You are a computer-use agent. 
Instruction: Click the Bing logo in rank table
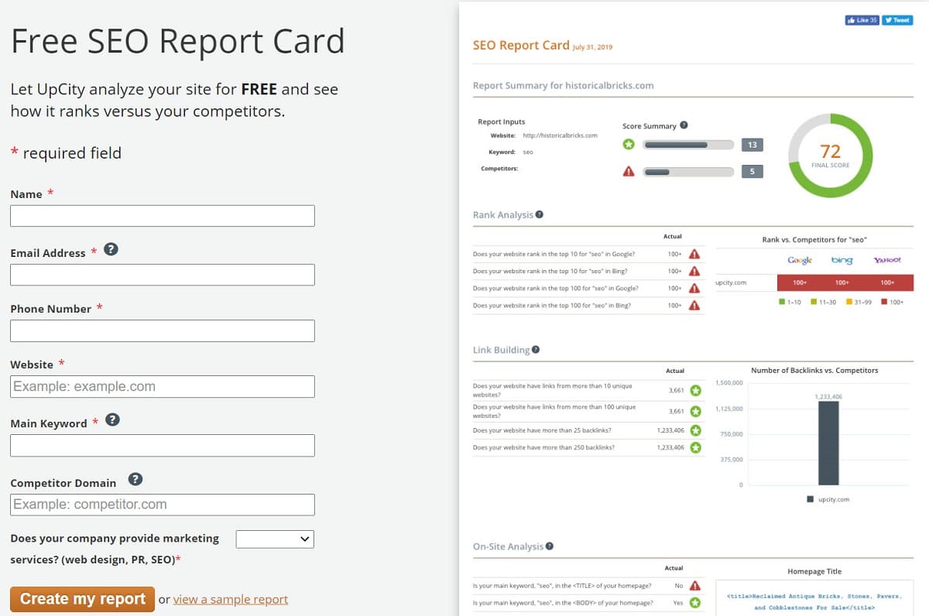842,261
